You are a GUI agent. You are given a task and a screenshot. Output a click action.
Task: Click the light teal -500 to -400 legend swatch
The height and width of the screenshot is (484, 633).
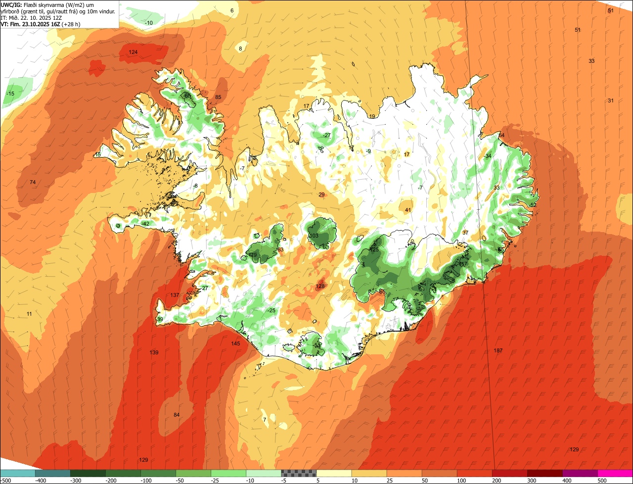pyautogui.click(x=18, y=473)
